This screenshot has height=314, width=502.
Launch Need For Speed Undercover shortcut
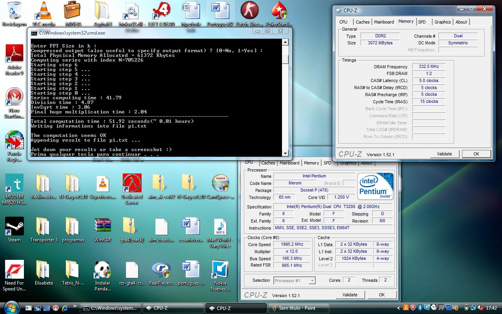point(14,276)
